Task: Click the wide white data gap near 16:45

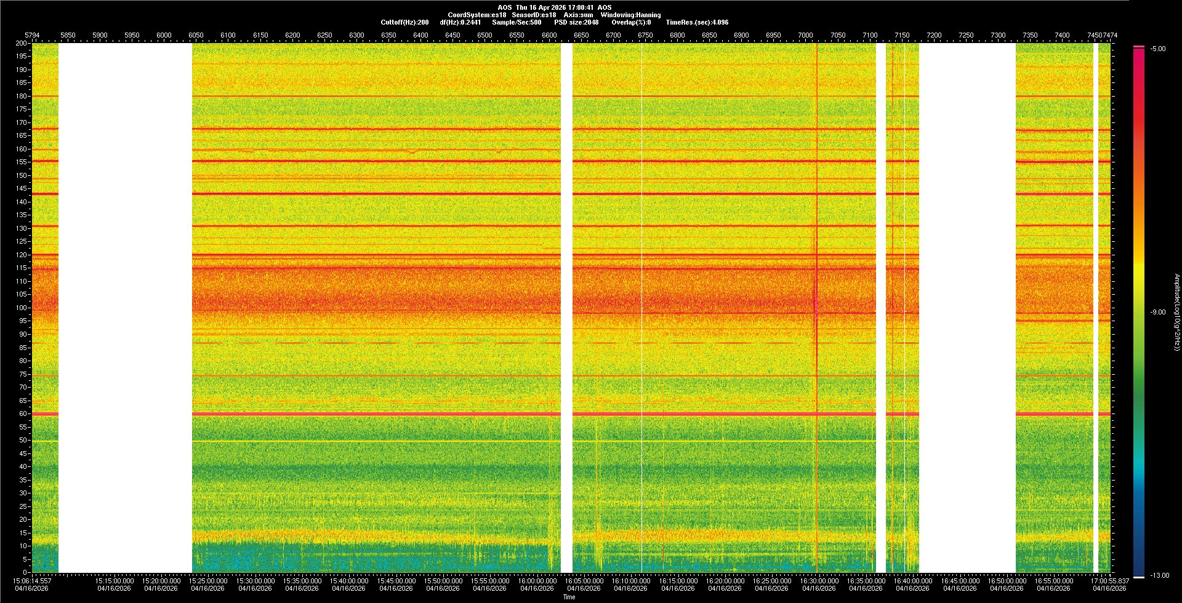Action: 967,308
